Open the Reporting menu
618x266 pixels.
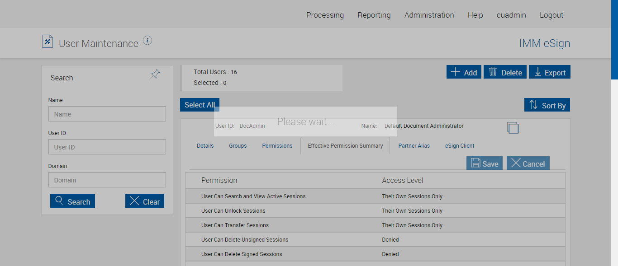pos(374,15)
